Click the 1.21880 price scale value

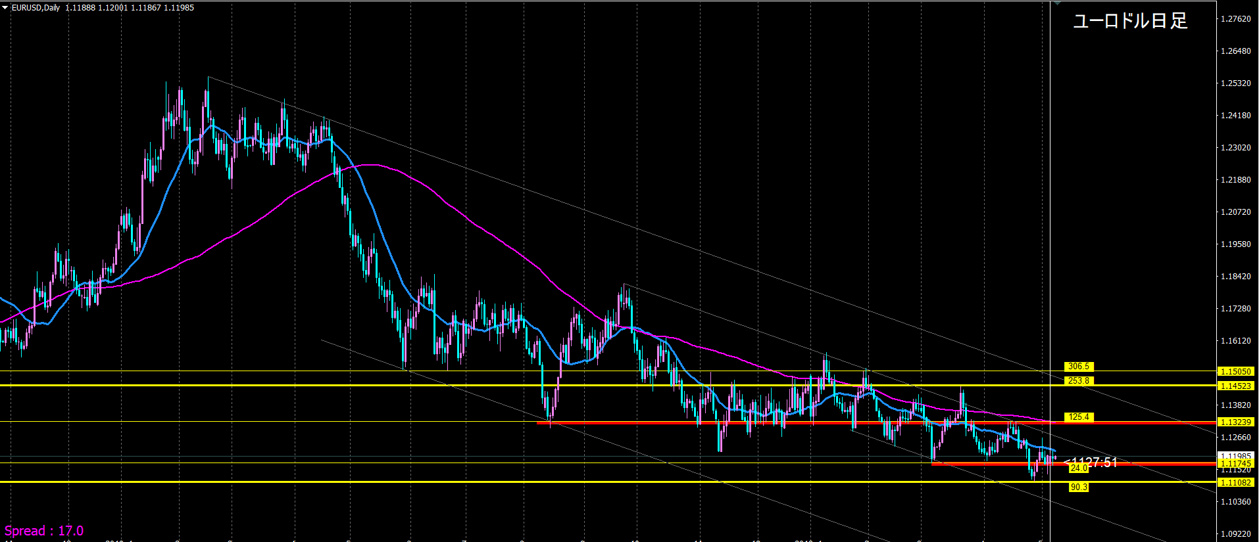pos(1235,180)
